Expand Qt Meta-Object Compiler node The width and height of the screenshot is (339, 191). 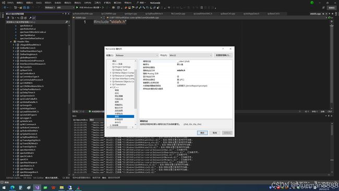111,73
